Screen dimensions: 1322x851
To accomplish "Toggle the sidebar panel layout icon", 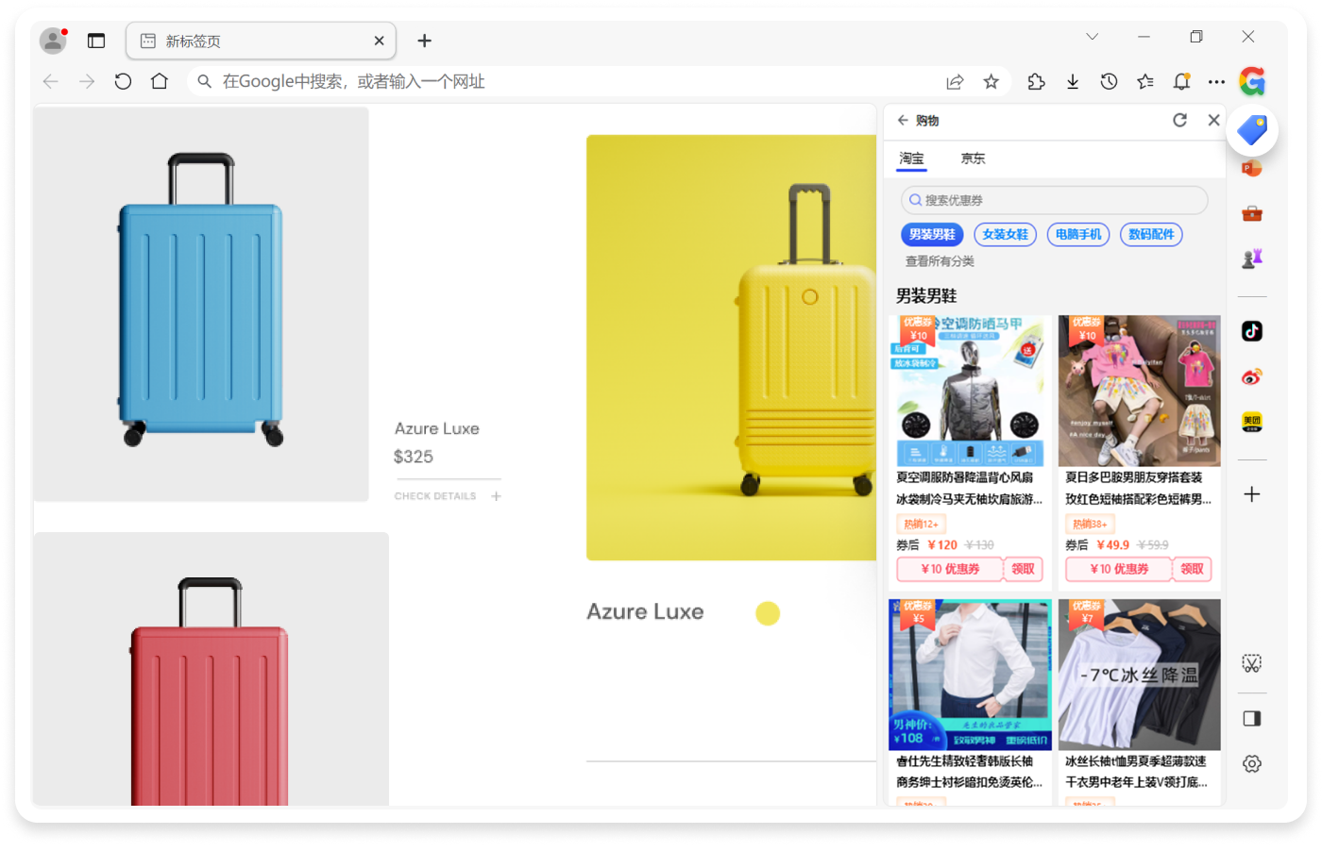I will click(x=1252, y=719).
